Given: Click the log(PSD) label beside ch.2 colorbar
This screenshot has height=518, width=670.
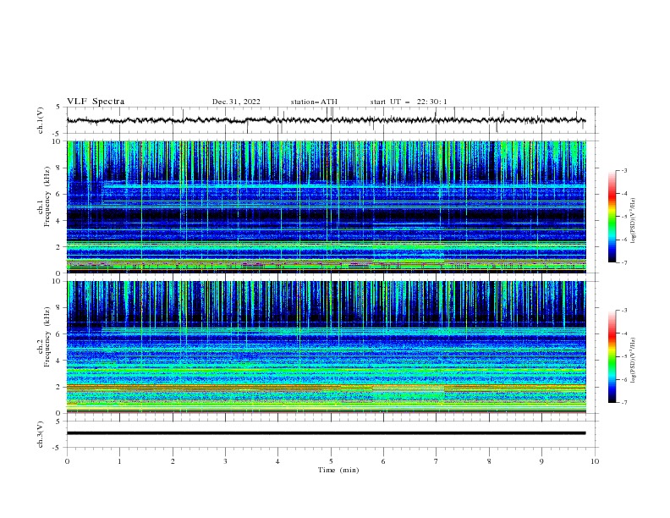Looking at the screenshot, I should [634, 361].
